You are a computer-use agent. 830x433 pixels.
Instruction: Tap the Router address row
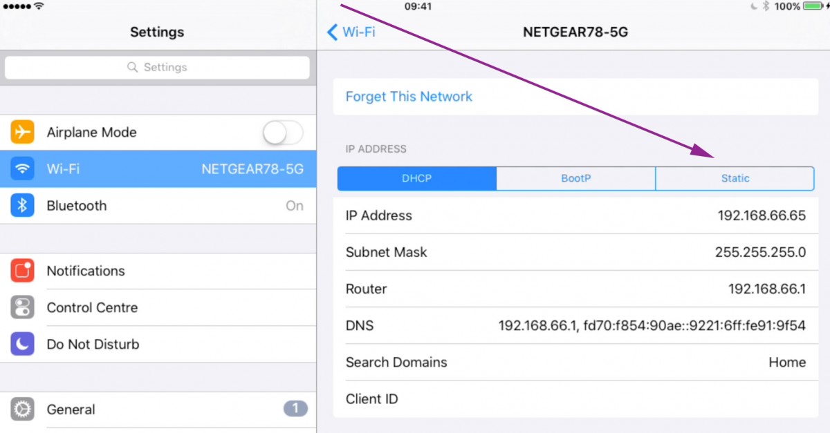[x=575, y=289]
